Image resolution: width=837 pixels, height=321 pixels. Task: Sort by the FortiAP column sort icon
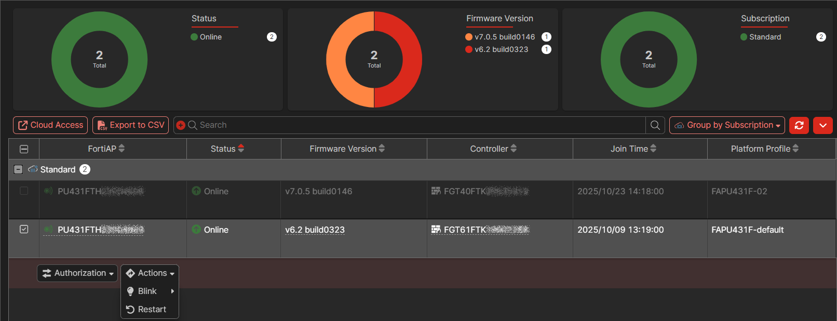122,149
